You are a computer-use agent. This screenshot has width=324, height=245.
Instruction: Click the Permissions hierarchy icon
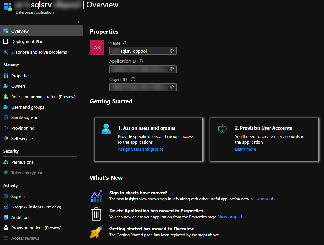point(6,162)
